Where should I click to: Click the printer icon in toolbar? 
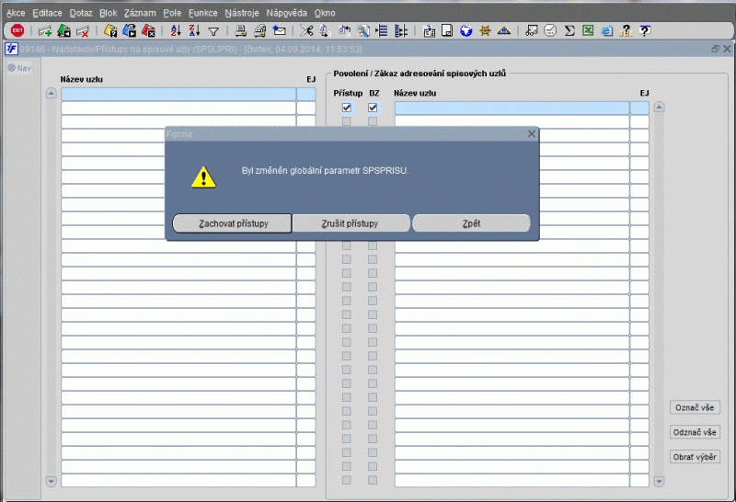241,31
